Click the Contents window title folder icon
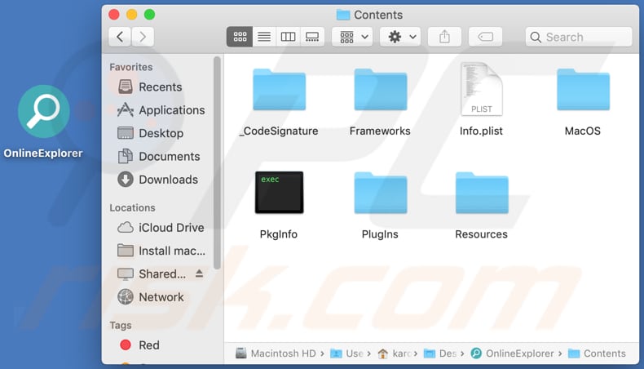Image resolution: width=644 pixels, height=369 pixels. click(x=343, y=15)
